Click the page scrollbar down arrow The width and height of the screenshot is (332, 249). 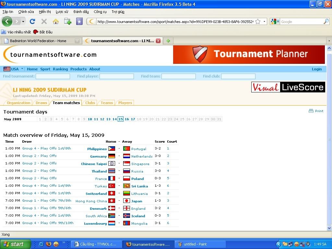[329, 228]
